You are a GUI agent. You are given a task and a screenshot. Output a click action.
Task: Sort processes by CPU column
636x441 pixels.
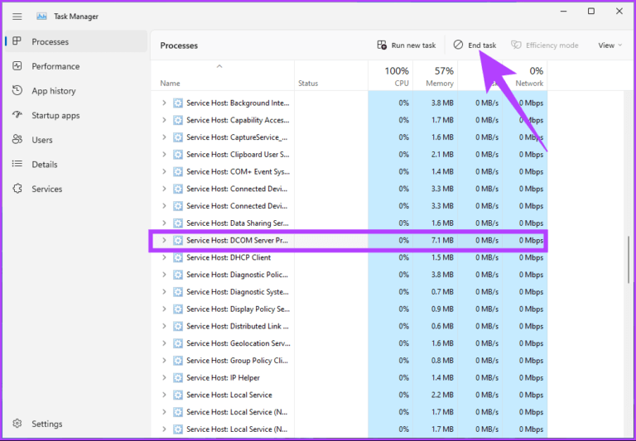pos(391,76)
